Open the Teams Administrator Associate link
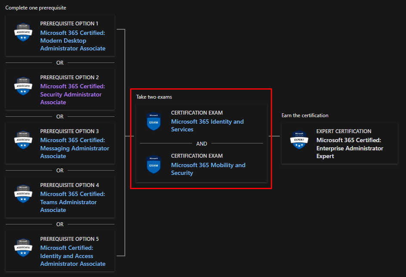The height and width of the screenshot is (277, 406). (x=72, y=202)
